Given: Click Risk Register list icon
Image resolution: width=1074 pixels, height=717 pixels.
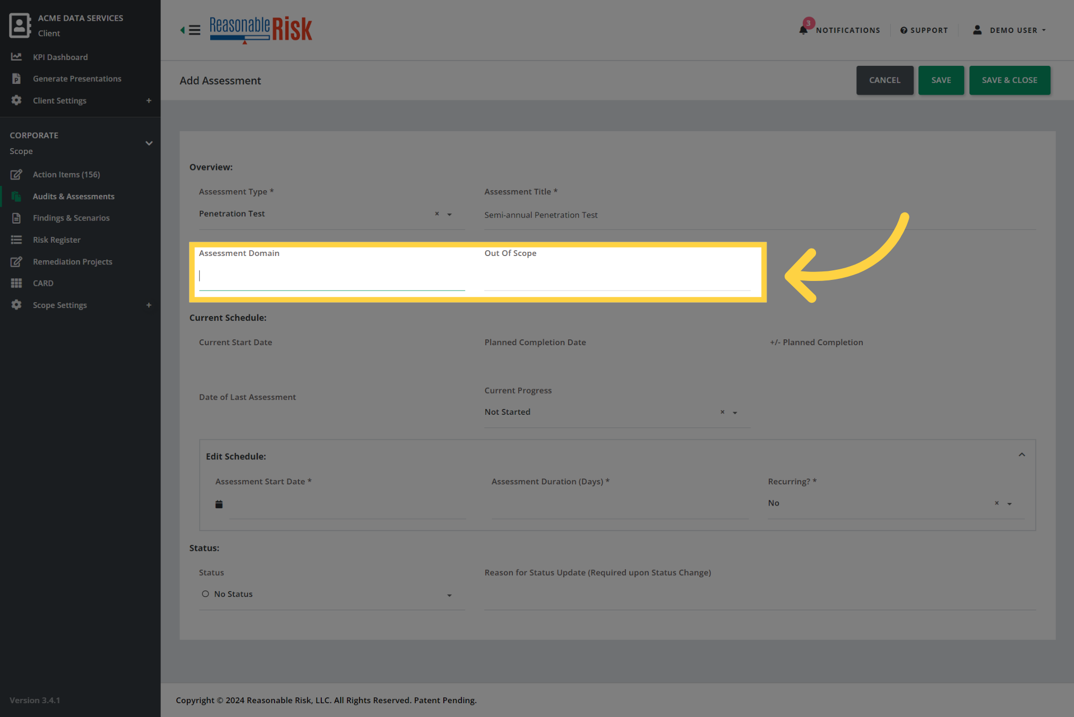Looking at the screenshot, I should tap(16, 240).
